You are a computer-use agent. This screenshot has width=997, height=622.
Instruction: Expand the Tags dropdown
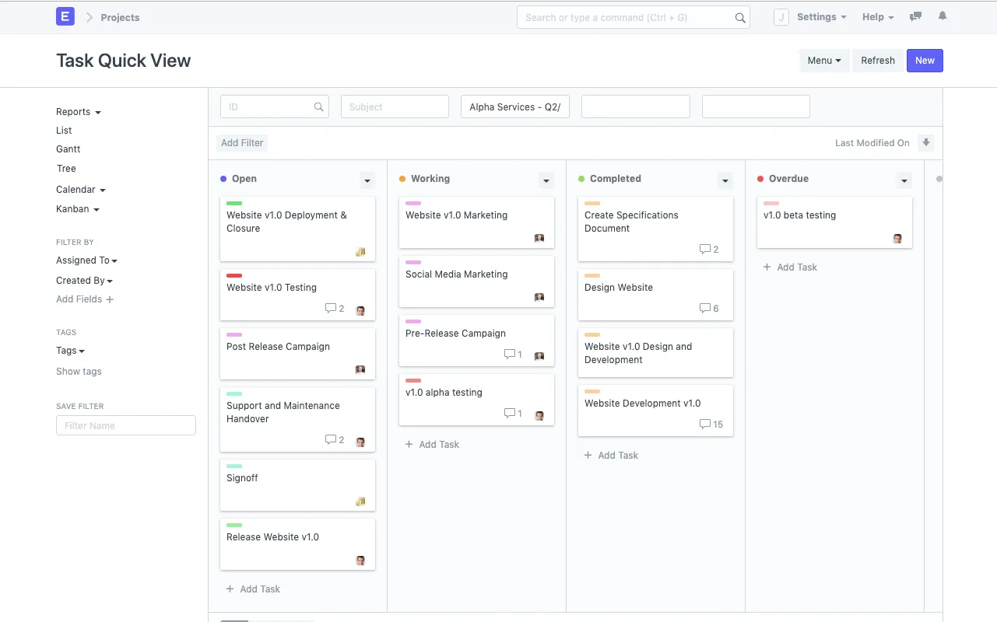coord(70,351)
